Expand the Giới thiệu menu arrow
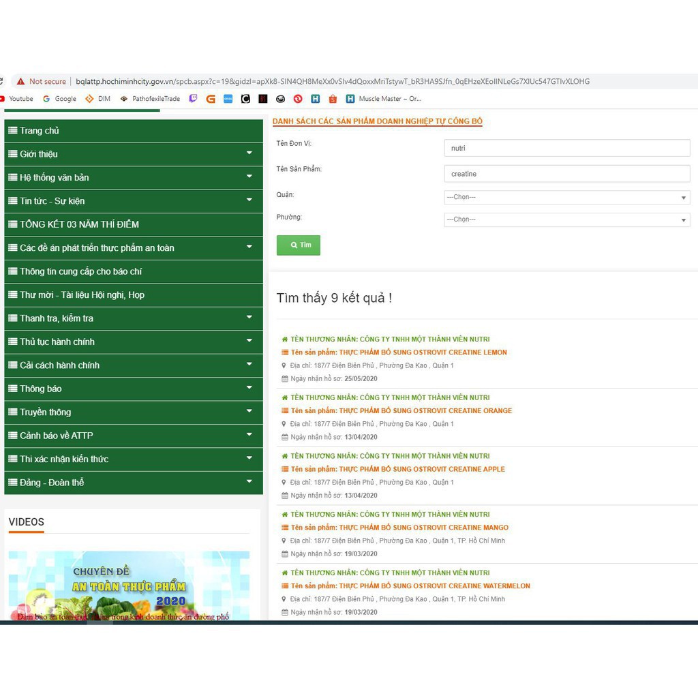The width and height of the screenshot is (698, 698). point(249,153)
